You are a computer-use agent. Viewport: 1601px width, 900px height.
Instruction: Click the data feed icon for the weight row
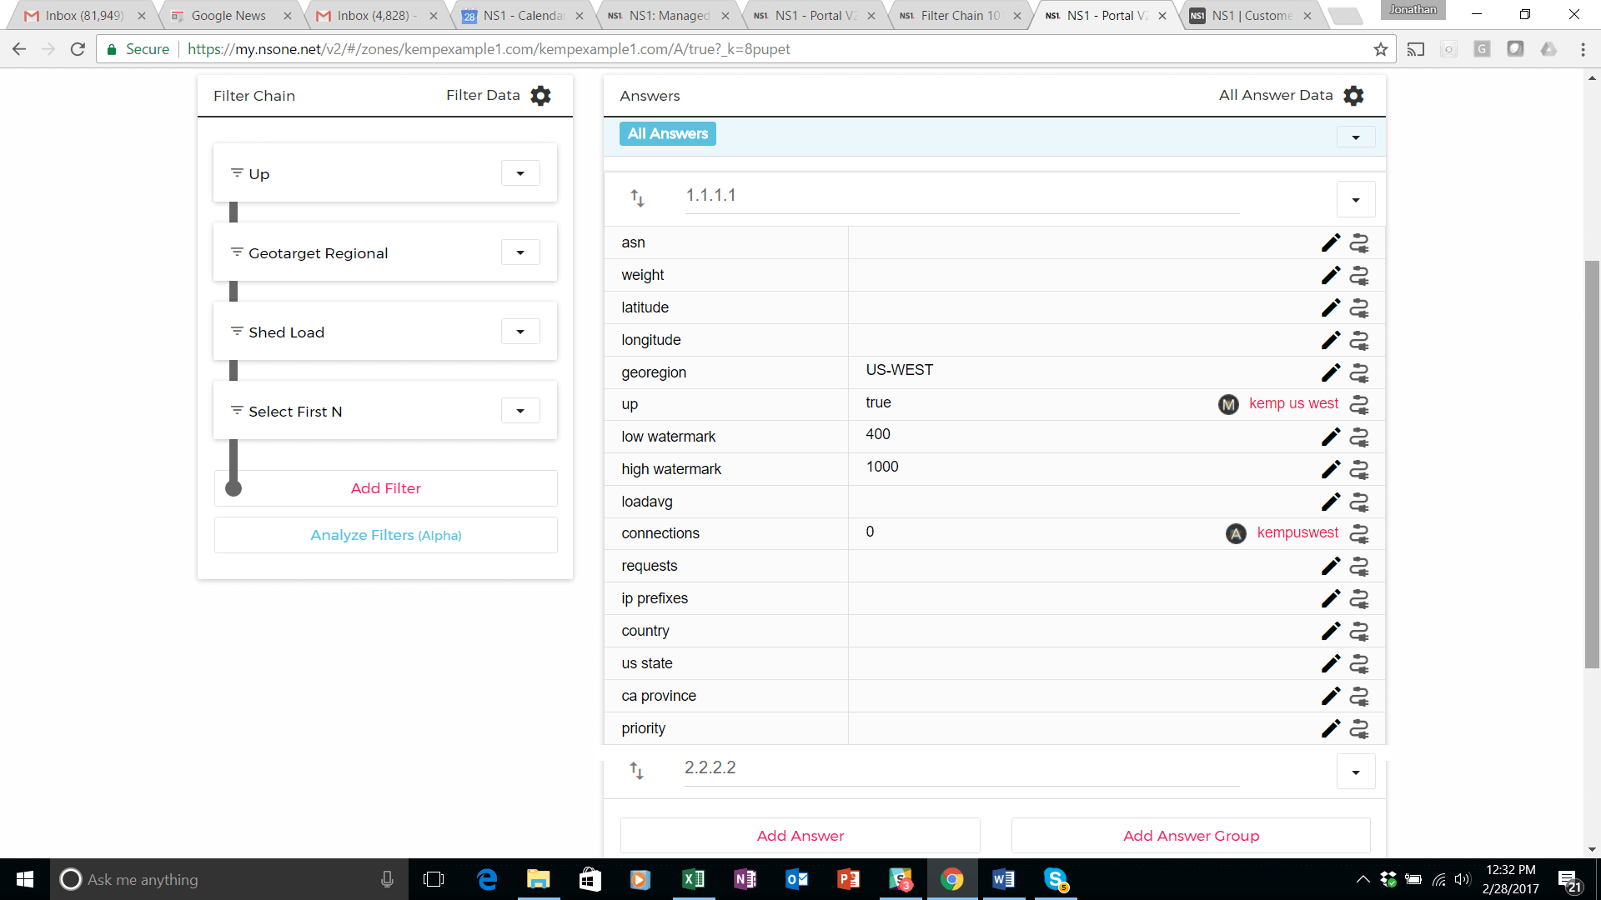(1359, 275)
